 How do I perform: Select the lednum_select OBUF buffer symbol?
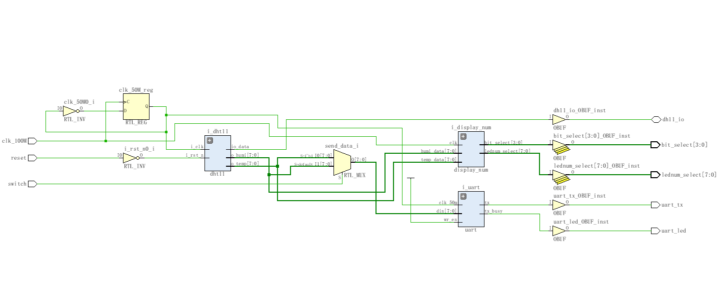point(559,176)
